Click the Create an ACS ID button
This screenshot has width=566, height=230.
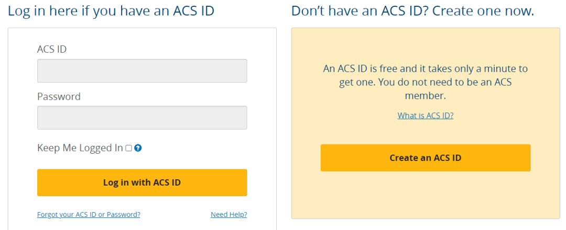(x=426, y=158)
